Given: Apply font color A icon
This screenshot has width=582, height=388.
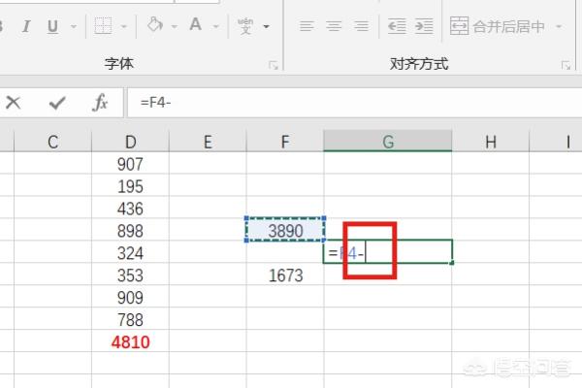Looking at the screenshot, I should click(x=195, y=25).
